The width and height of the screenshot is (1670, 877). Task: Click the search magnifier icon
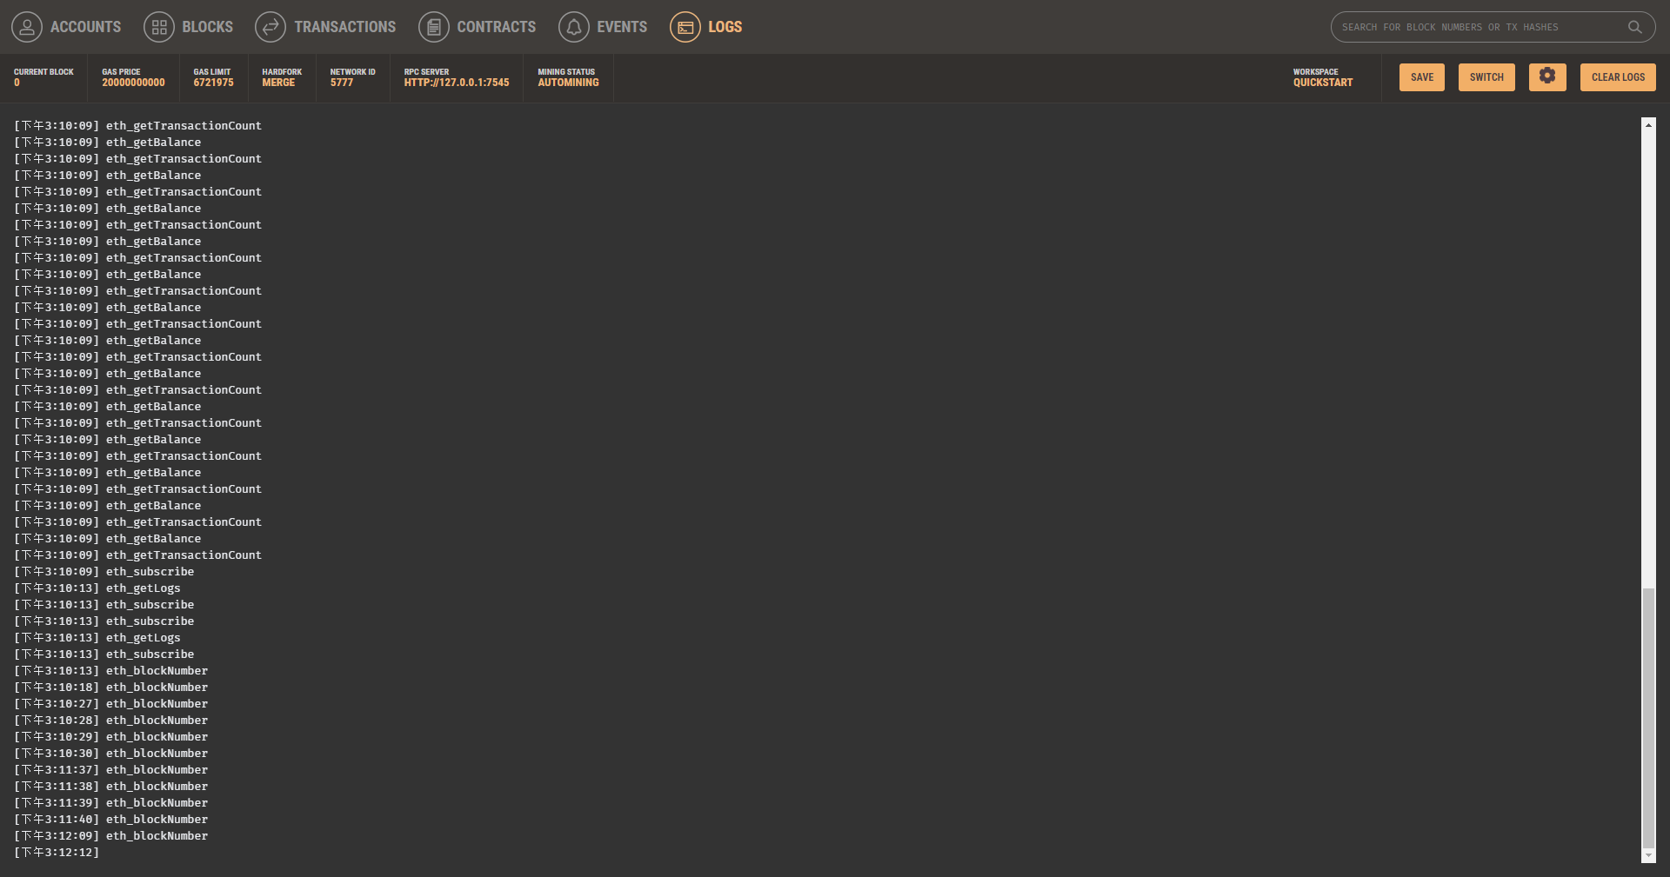[x=1635, y=27]
